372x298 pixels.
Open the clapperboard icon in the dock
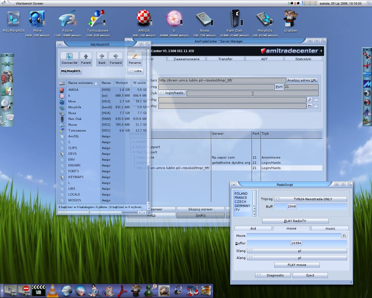pos(39,290)
